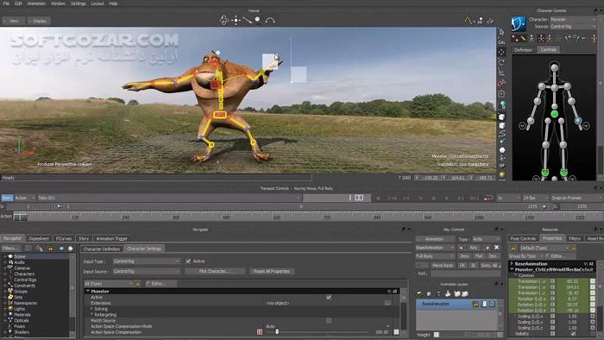Viewport: 604px width, 340px height.
Task: Click the Character Controls logo icon
Action: point(519,24)
